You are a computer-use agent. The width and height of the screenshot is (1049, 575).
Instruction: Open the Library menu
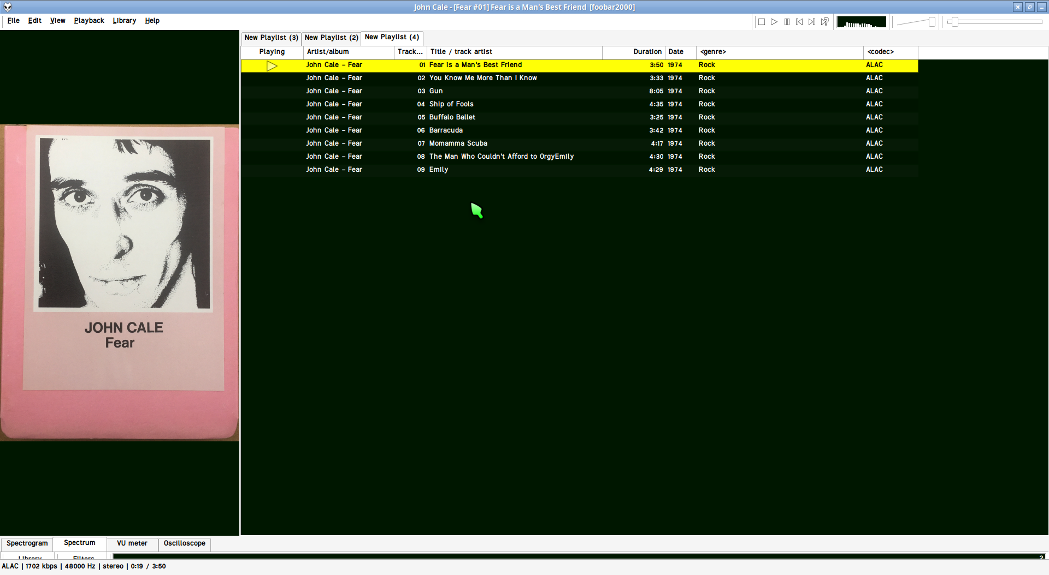click(125, 21)
